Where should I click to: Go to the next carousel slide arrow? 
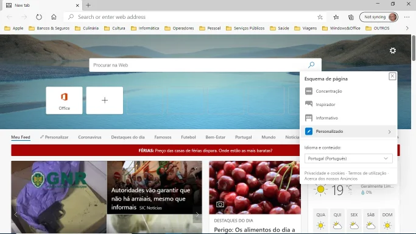click(x=197, y=214)
